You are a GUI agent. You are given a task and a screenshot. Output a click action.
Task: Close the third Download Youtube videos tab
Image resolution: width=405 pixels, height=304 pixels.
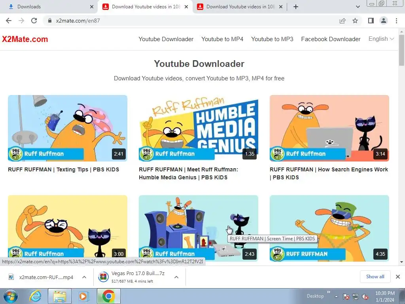coord(281,7)
